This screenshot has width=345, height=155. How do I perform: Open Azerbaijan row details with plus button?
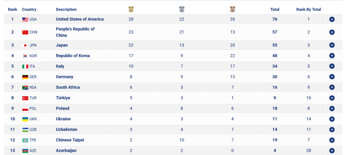pyautogui.click(x=332, y=151)
